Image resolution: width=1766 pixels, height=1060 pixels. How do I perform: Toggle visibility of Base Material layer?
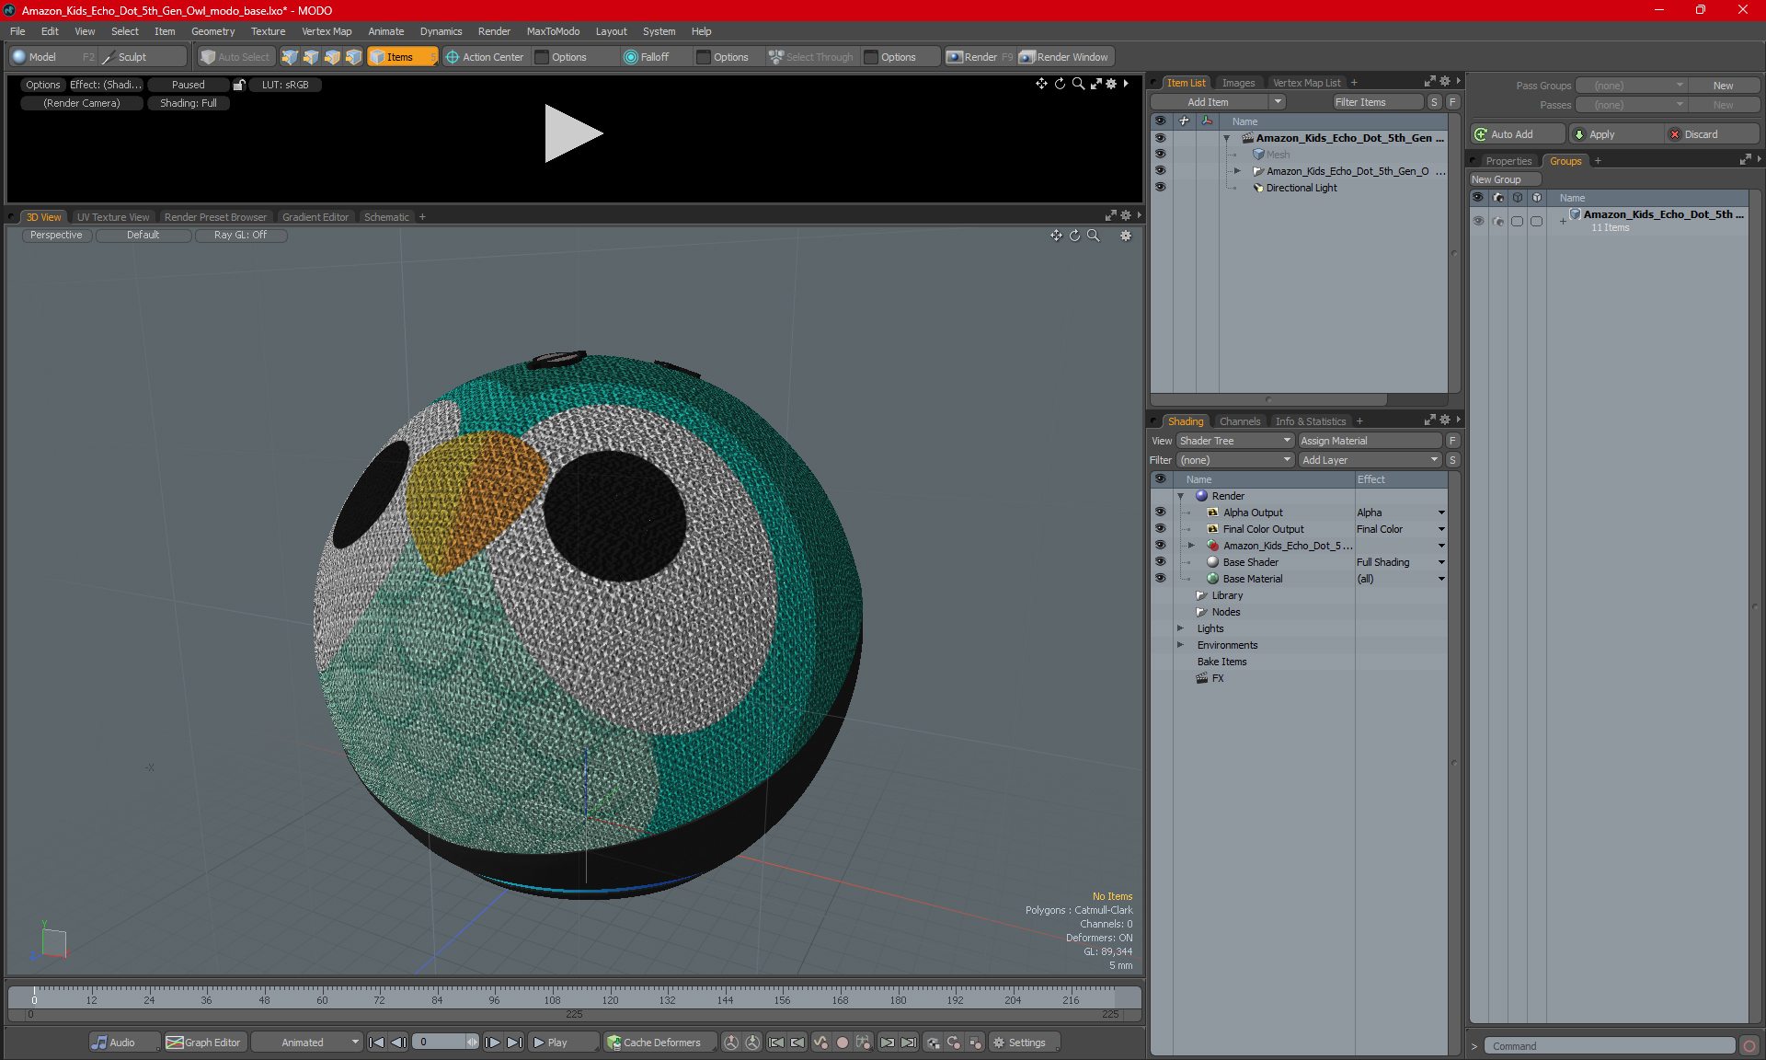[1160, 579]
